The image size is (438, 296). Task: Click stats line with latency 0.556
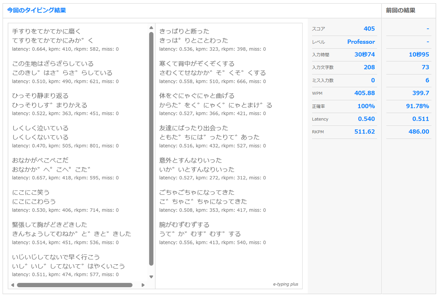(212, 242)
